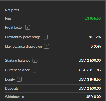The height and width of the screenshot is (101, 106).
Task: Click the Starting balance label text
Action: (x=18, y=61)
